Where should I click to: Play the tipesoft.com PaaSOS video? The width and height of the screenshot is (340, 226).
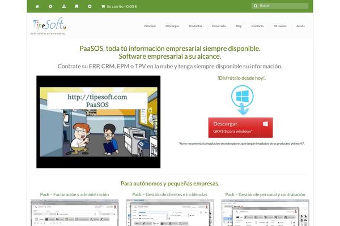coord(99,122)
